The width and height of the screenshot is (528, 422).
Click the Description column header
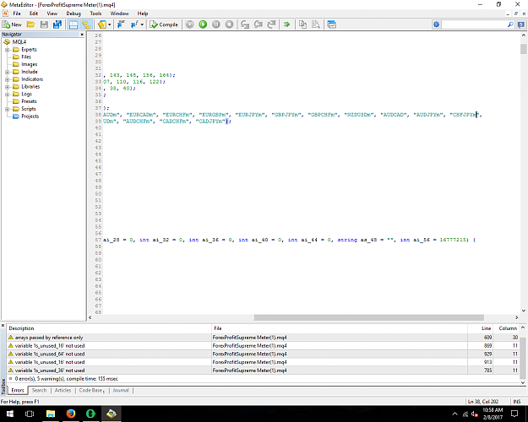point(109,328)
